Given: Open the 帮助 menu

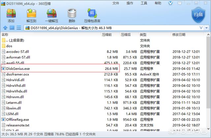Looking at the screenshot, I should [x=158, y=3].
